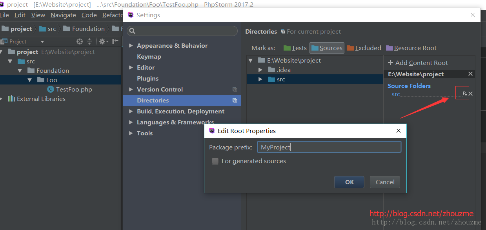The height and width of the screenshot is (230, 486).
Task: Remove src source folder via its X icon
Action: point(470,93)
